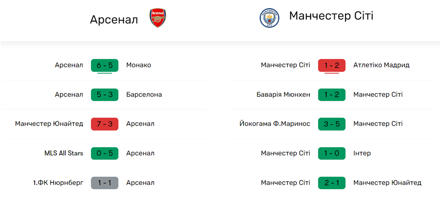
Task: Select the 3 - 5 Йокогама Ф.Марінос score
Action: tap(331, 124)
